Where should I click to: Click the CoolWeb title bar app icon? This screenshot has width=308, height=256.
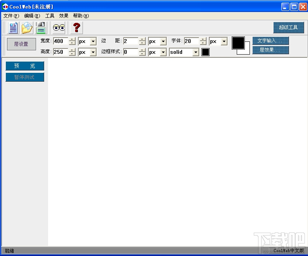pos(5,7)
